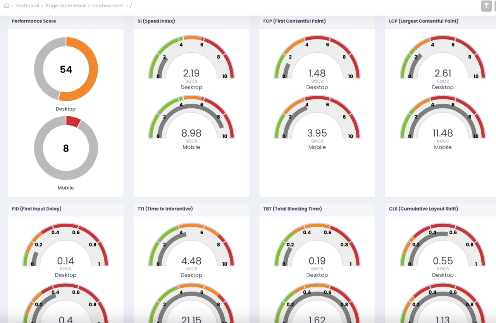
Task: Click the Mobile label under 8.98 secs
Action: pos(191,147)
